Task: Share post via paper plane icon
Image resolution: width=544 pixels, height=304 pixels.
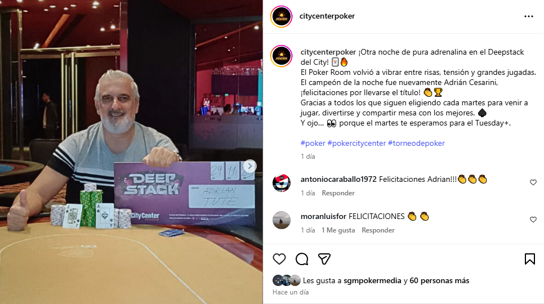Action: click(x=324, y=259)
